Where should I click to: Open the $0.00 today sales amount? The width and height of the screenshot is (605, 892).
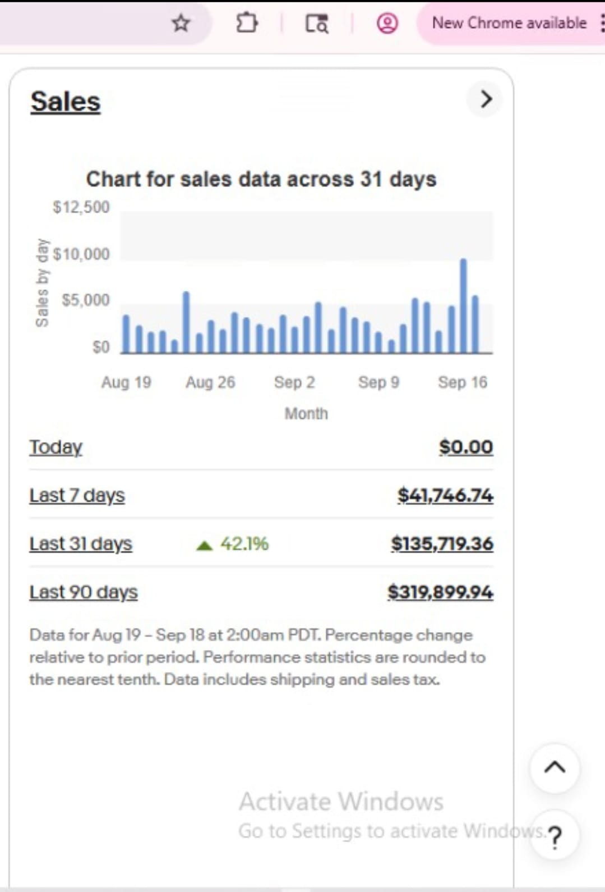[466, 447]
